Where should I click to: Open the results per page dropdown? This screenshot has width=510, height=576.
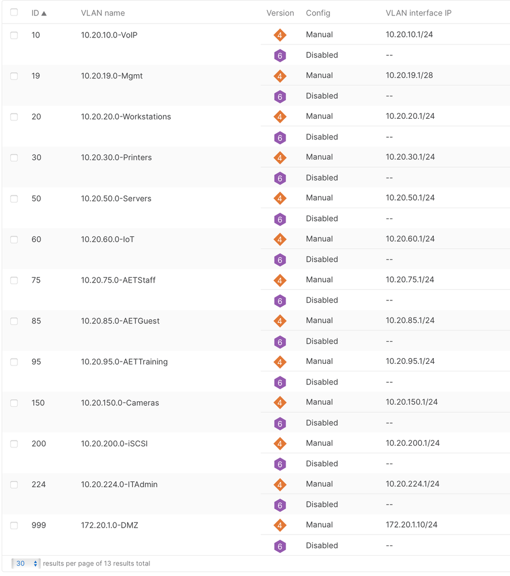(27, 563)
